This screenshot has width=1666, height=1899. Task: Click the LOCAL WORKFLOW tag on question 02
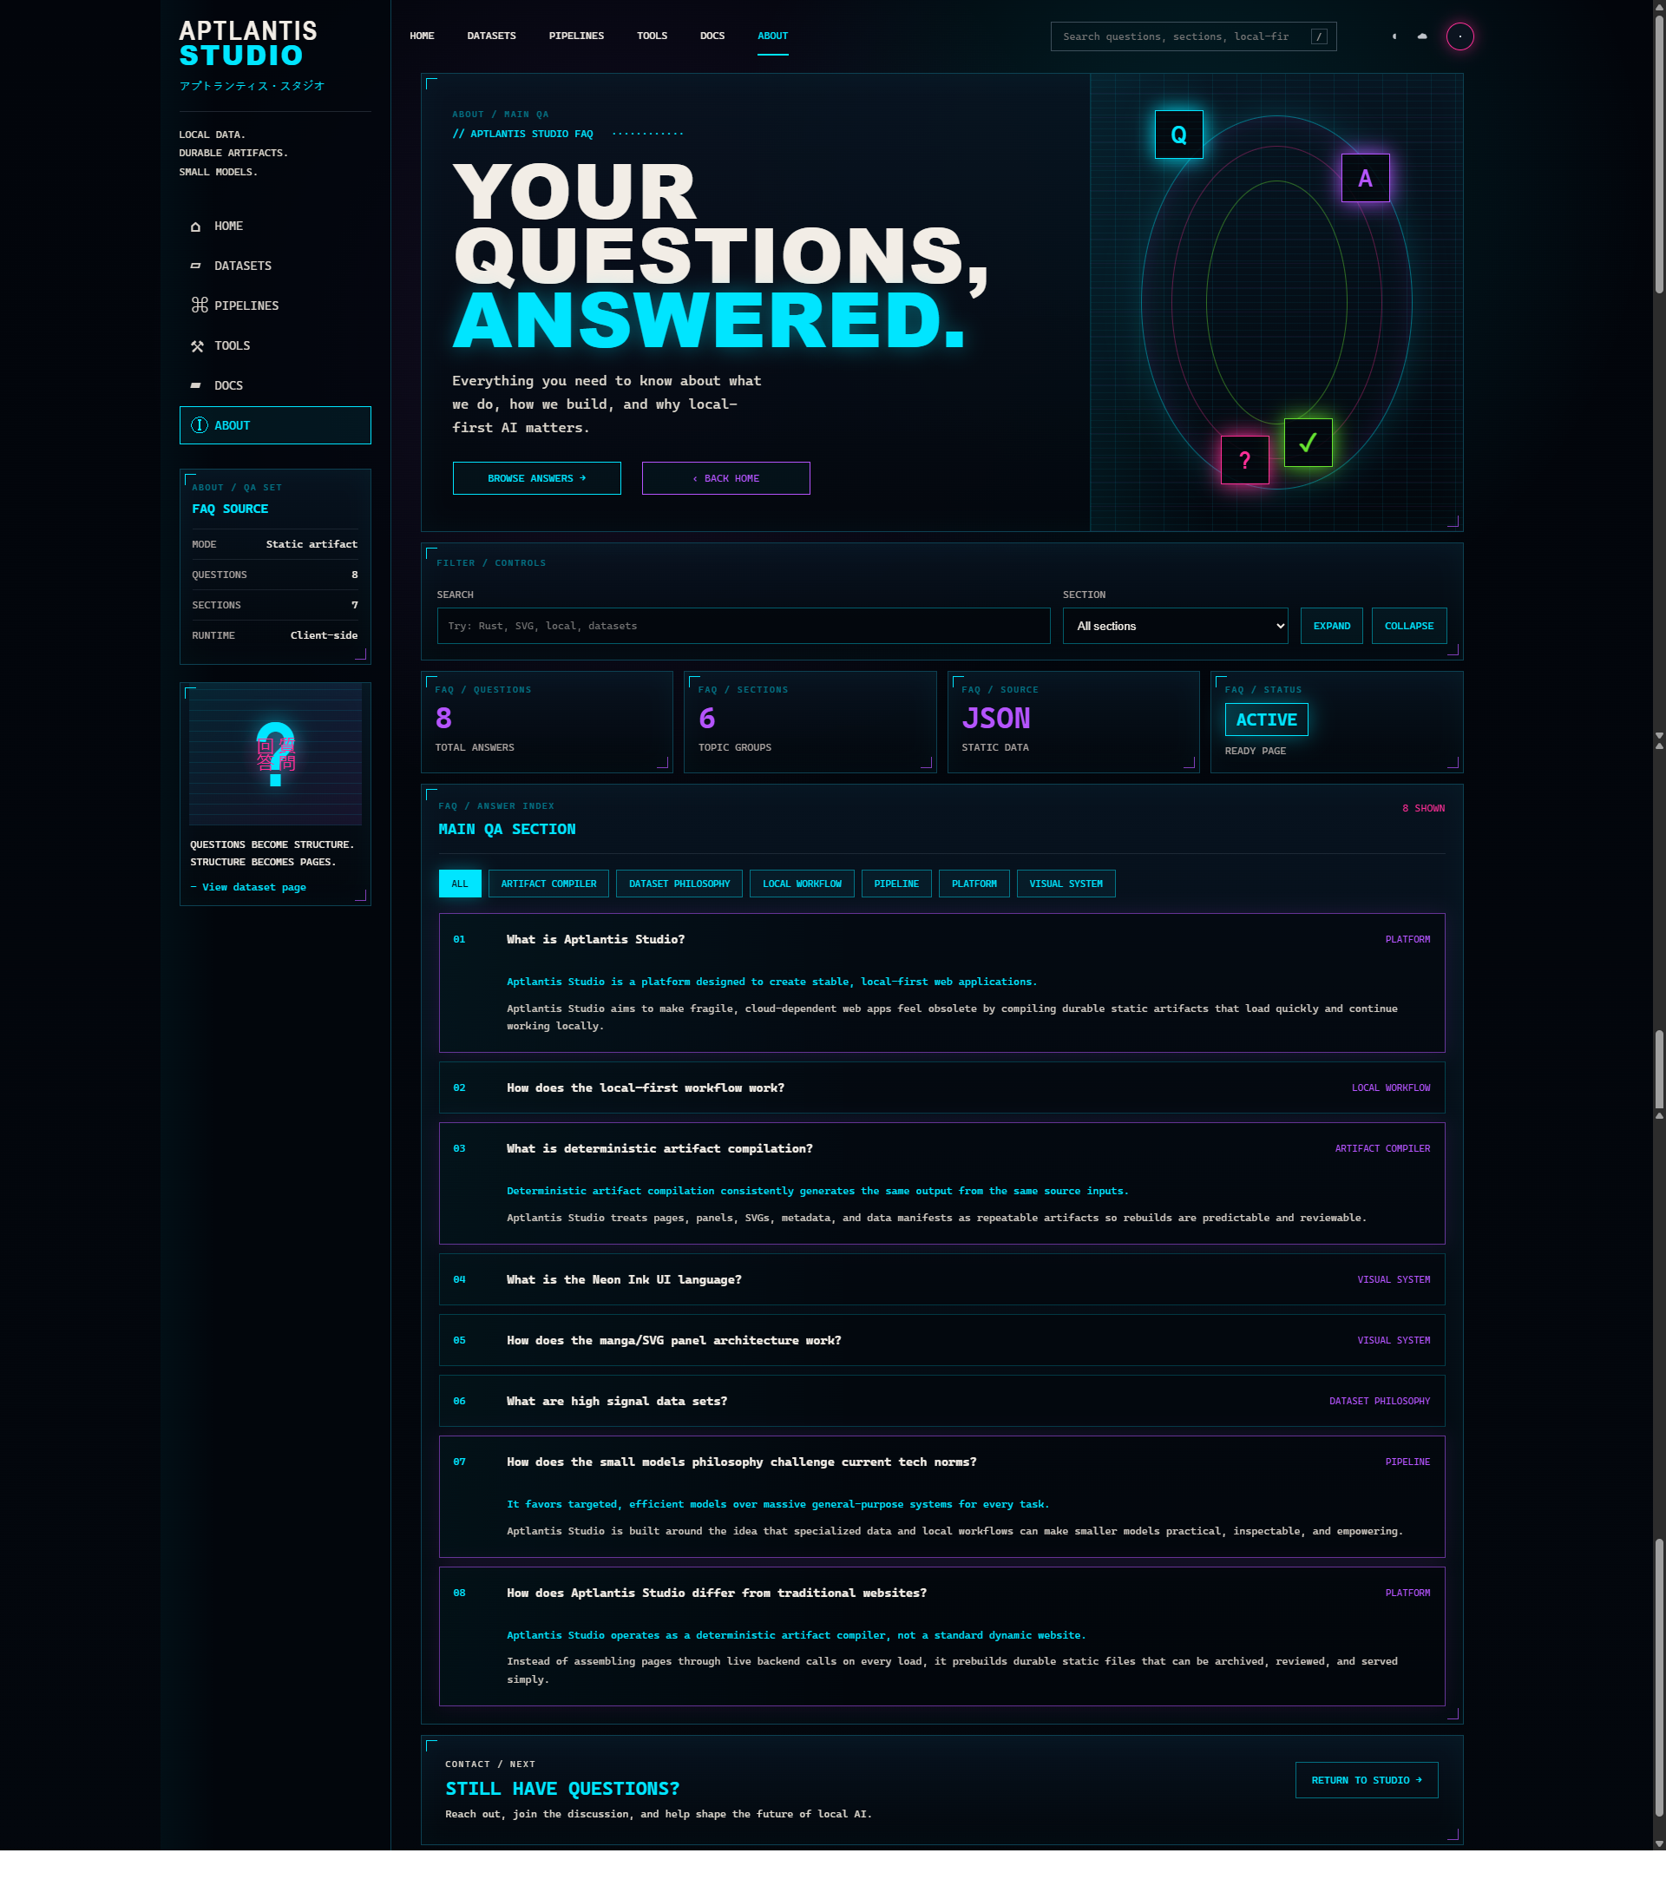(x=1390, y=1089)
